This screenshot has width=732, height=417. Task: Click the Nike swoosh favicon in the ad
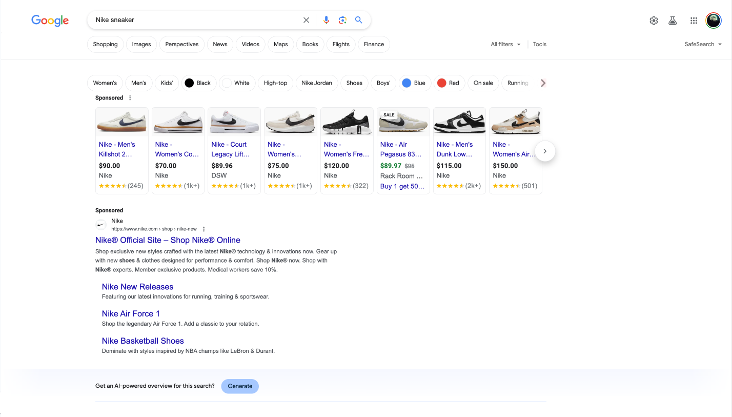pos(101,225)
